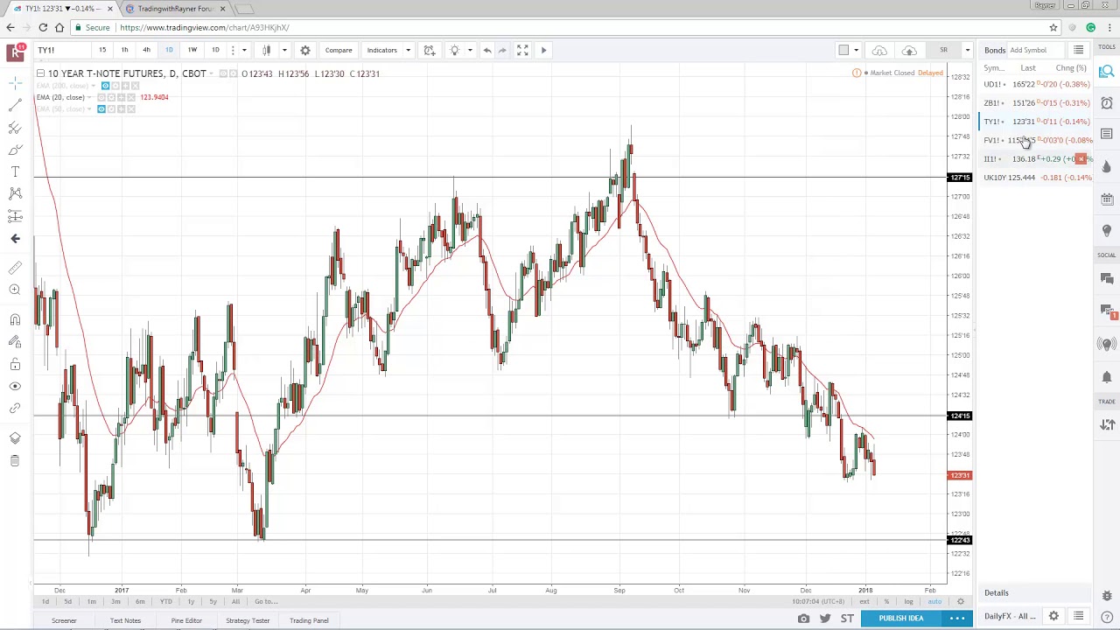Click the PUBLISH IDEA button
Viewport: 1120px width, 630px height.
(900, 619)
